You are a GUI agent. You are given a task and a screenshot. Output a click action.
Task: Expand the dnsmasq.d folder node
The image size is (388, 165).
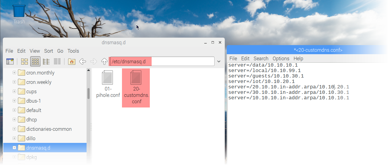click(x=14, y=148)
